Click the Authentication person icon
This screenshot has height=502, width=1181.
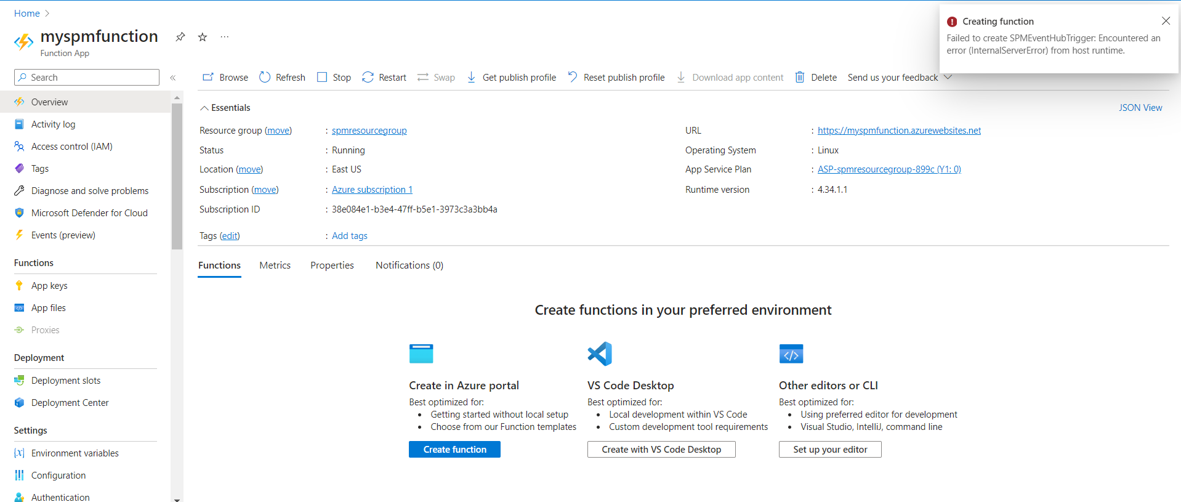pos(19,497)
